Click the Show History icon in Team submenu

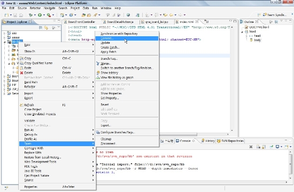click(98, 73)
